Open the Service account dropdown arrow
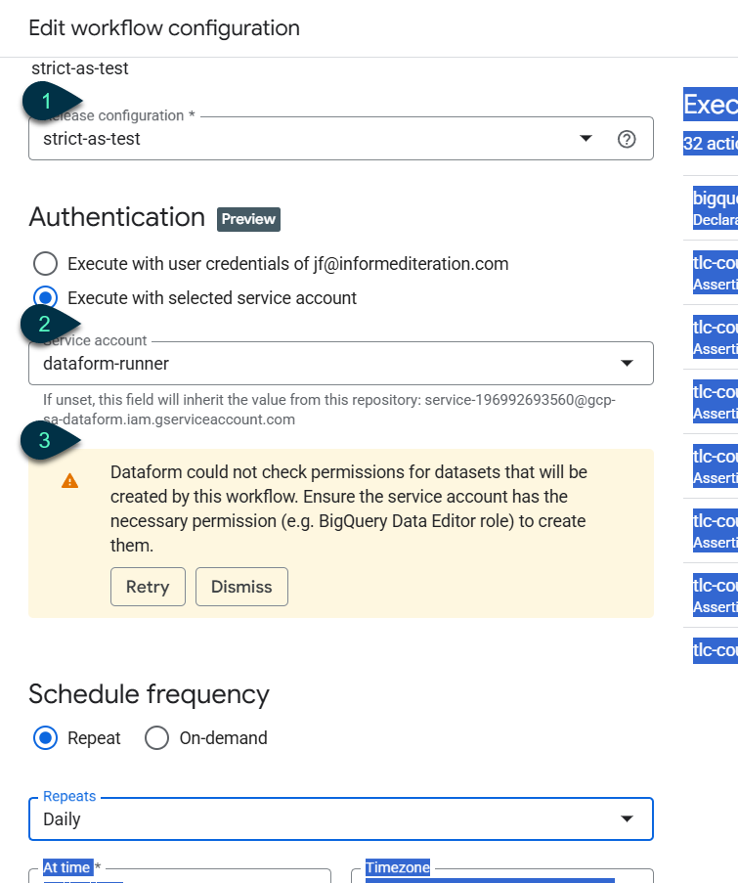Image resolution: width=738 pixels, height=883 pixels. pos(627,364)
